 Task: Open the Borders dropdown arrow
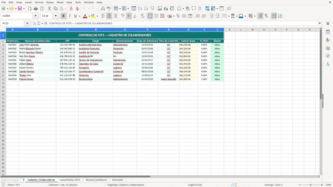click(228, 16)
